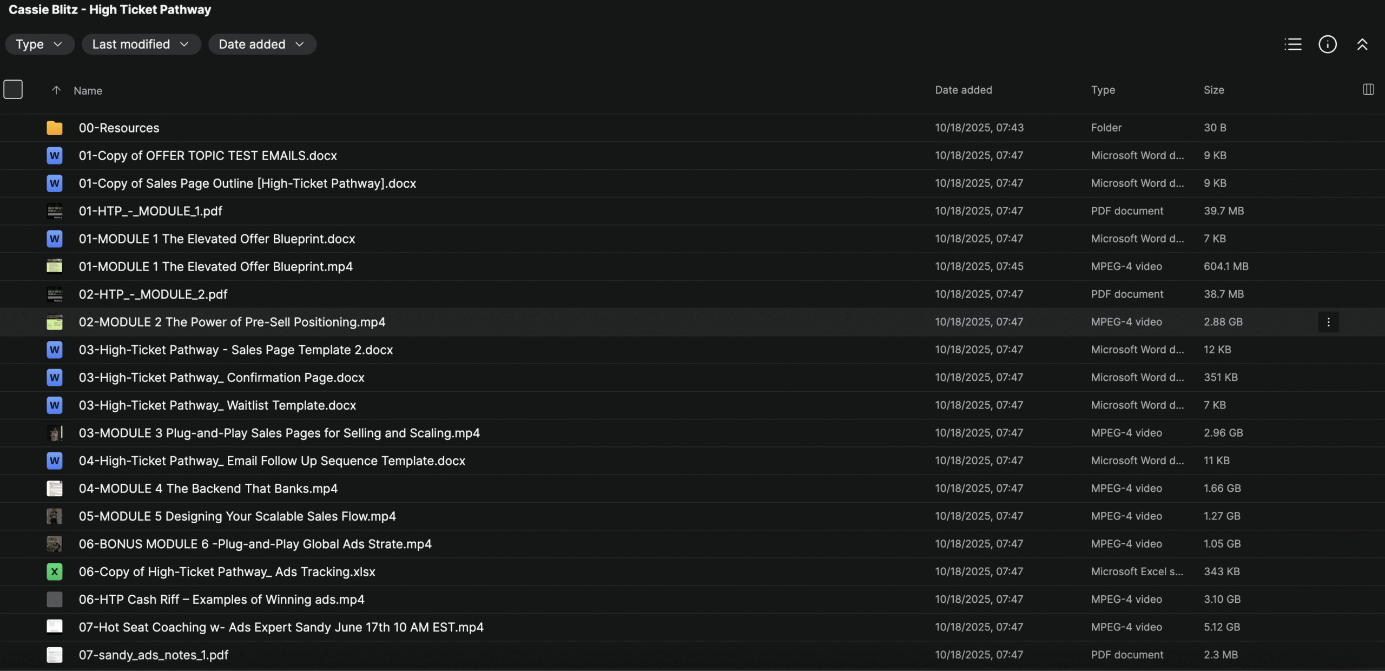Open the three-dot menu for MODULE 2 video
Screen dimensions: 1385x671
[x=1328, y=322]
